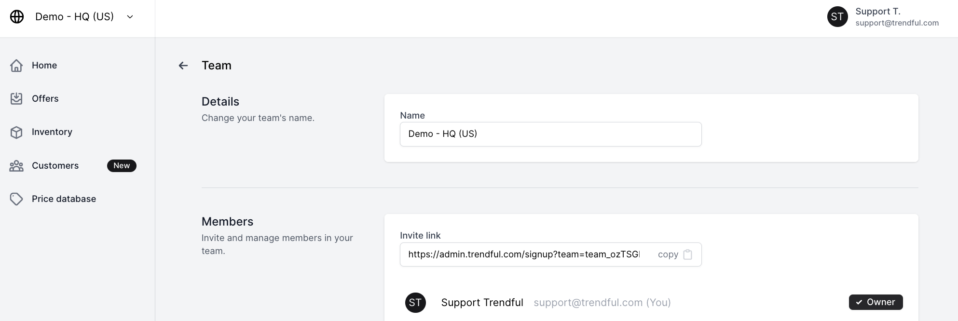
Task: Click the Offers inbox icon
Action: tap(16, 99)
